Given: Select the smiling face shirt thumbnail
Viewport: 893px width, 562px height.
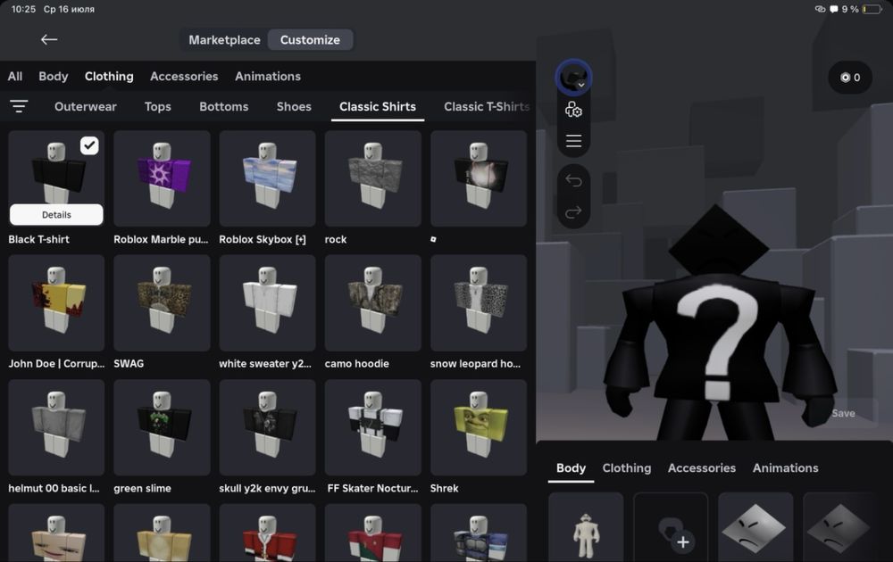Looking at the screenshot, I should (56, 533).
